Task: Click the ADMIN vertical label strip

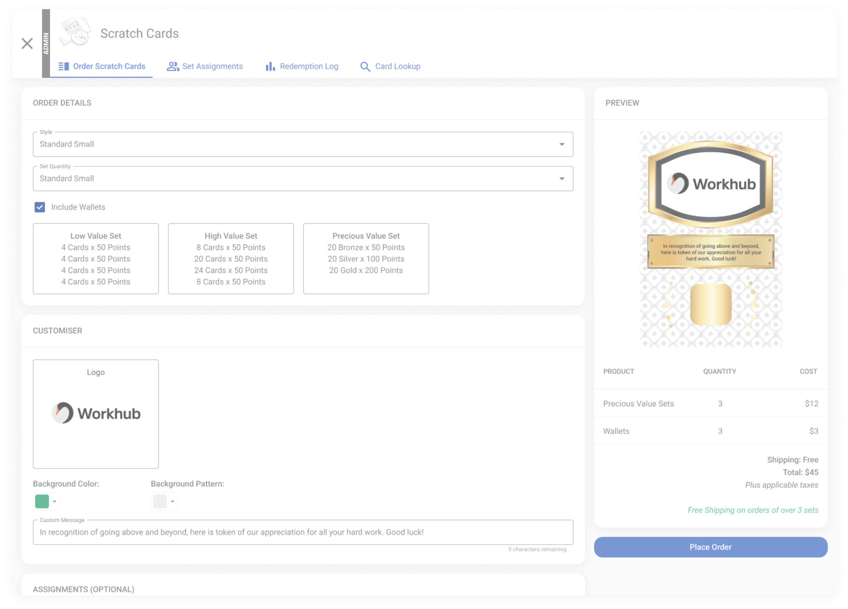Action: tap(46, 43)
